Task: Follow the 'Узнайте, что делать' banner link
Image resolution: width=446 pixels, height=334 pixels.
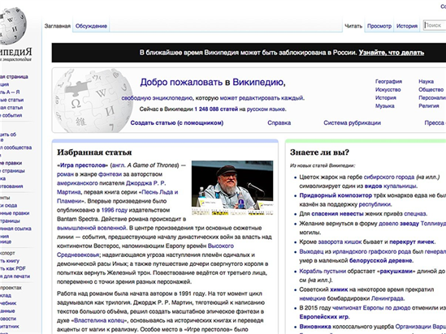Action: tap(392, 53)
